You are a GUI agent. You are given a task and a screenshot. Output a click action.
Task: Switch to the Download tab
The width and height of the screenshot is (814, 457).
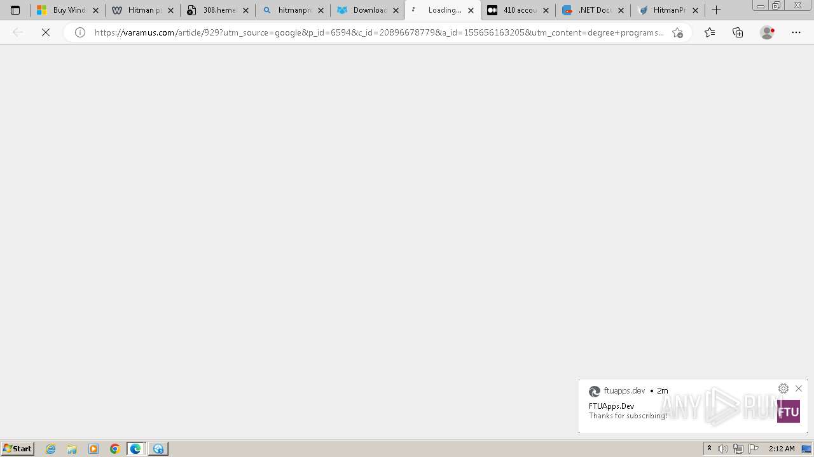(x=368, y=10)
